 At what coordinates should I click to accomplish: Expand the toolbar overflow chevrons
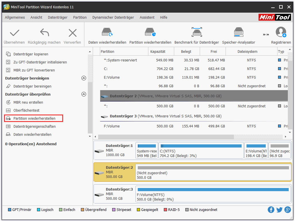(x=266, y=35)
